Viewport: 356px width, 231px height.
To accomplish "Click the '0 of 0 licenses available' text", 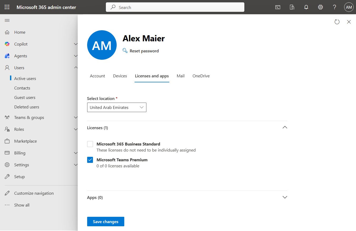I will 118,166.
